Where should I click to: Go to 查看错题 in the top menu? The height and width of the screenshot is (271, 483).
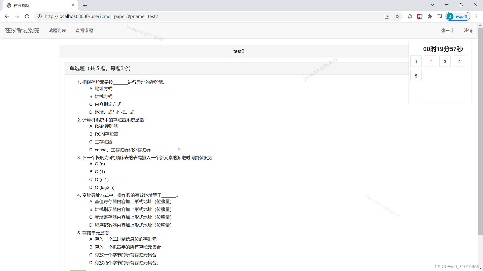click(84, 30)
